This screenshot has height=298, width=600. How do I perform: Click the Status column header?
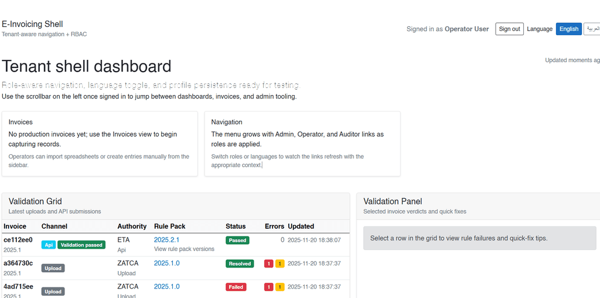(236, 226)
